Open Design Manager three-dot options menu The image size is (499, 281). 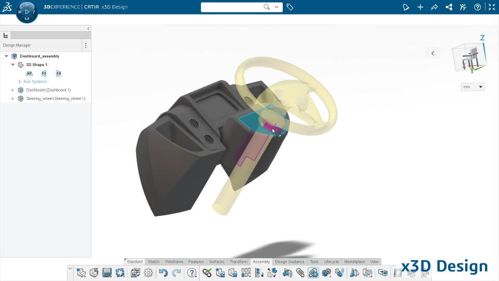click(86, 46)
